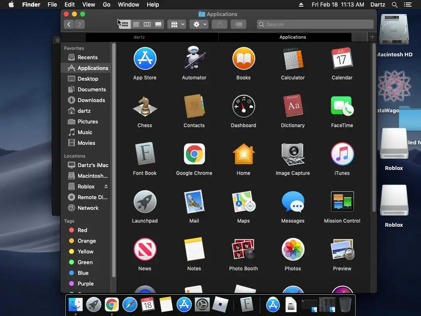Select the Mission Control app icon
Image resolution: width=421 pixels, height=316 pixels.
pyautogui.click(x=342, y=202)
